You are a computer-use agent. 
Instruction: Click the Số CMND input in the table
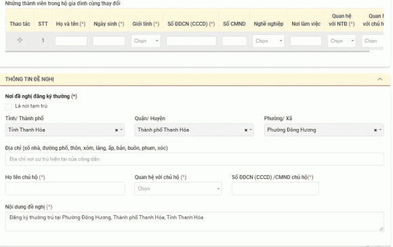[x=234, y=41]
